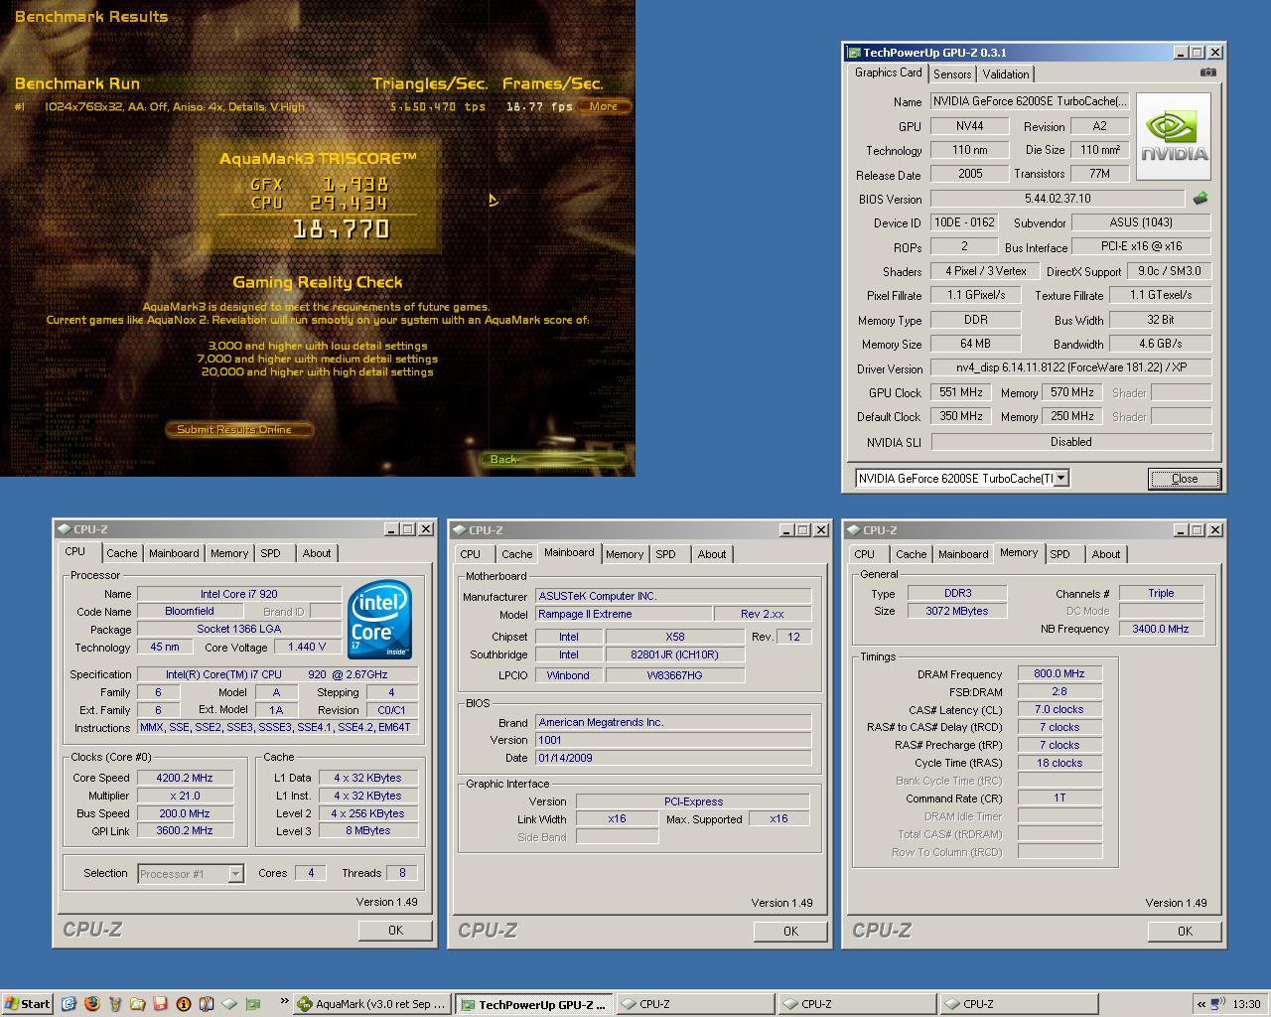The width and height of the screenshot is (1271, 1017).
Task: Click the red floppy disk quick launch icon
Action: [x=160, y=1004]
